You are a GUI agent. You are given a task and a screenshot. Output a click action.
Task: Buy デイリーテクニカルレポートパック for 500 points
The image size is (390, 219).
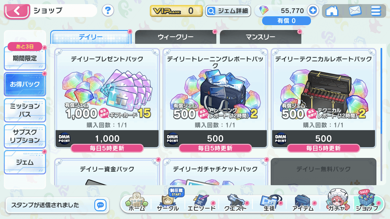click(x=324, y=139)
